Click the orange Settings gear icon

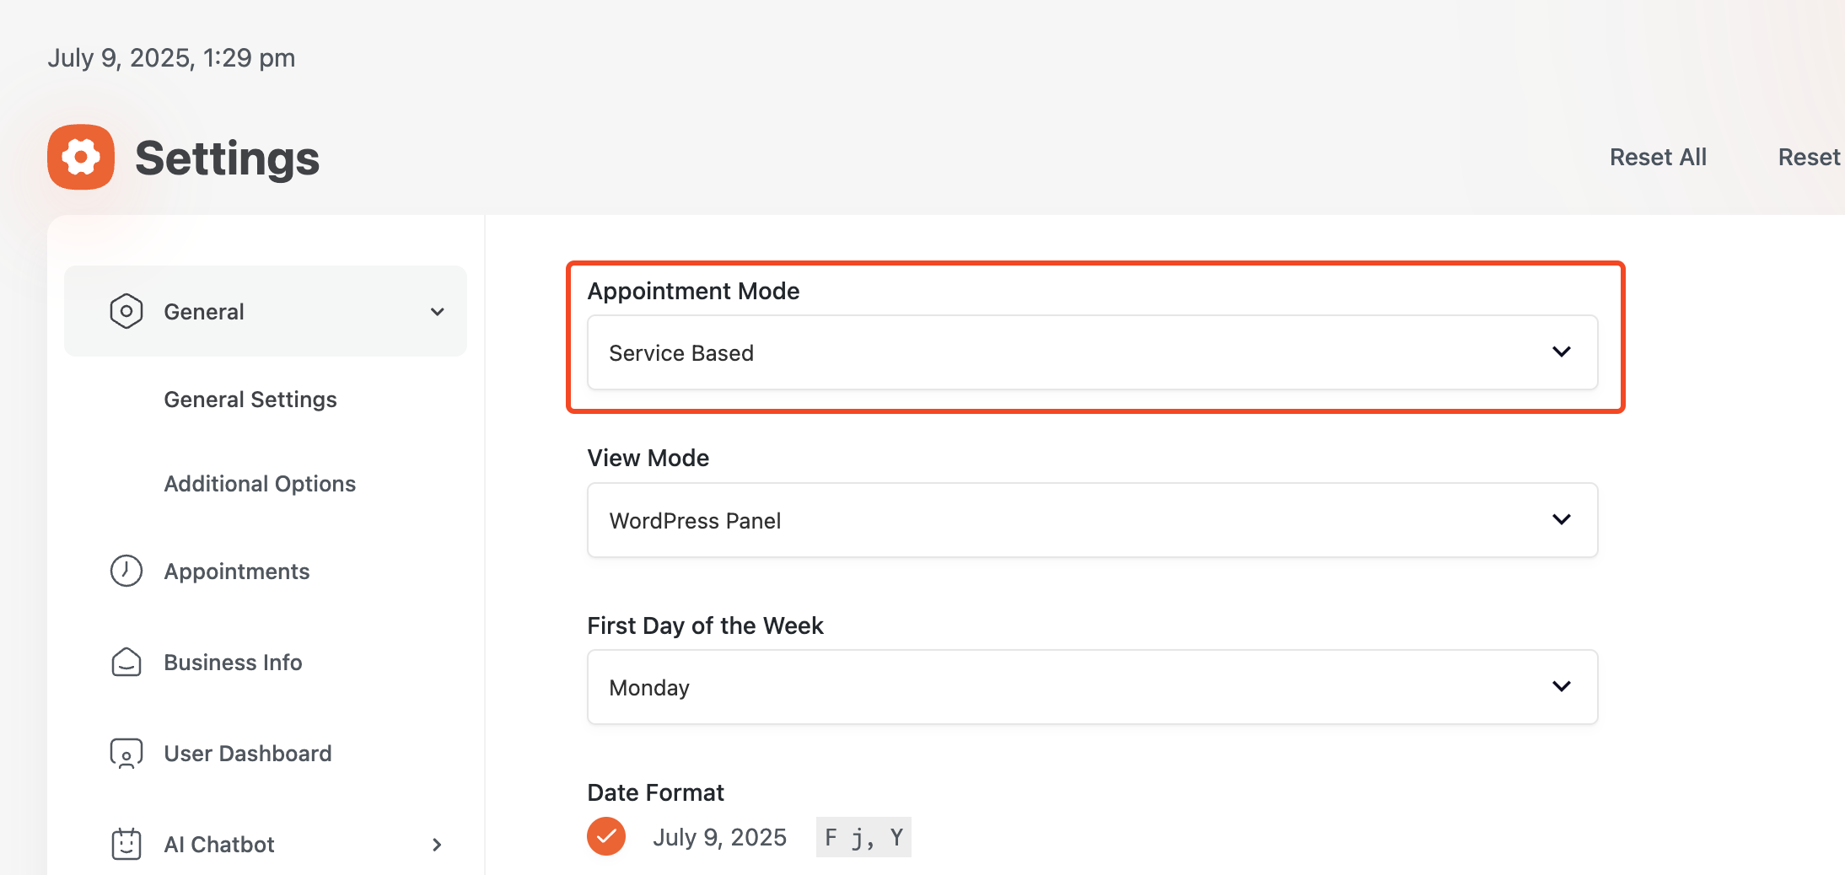coord(81,157)
